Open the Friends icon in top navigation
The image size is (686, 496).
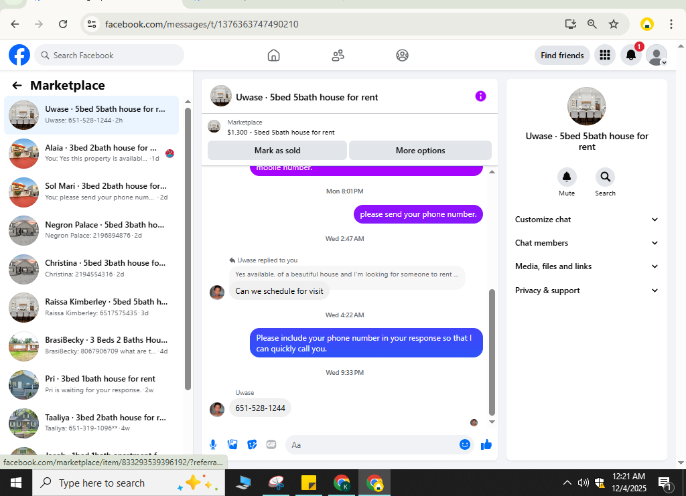coord(338,56)
